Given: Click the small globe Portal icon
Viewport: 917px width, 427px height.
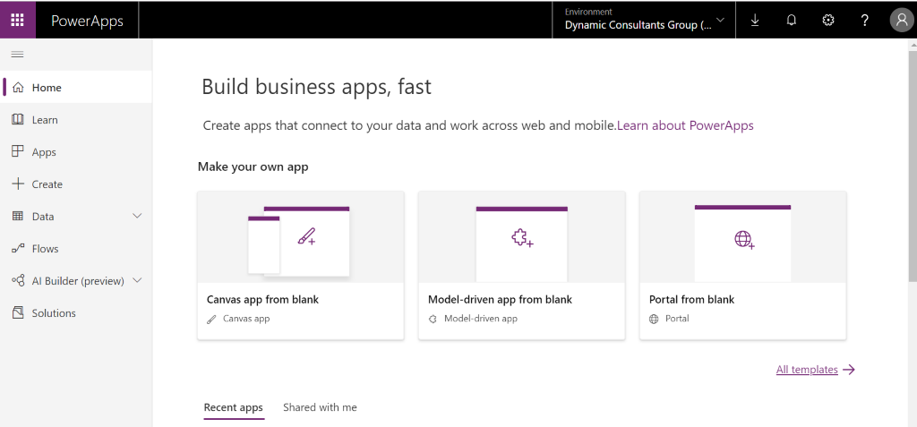Looking at the screenshot, I should click(654, 319).
